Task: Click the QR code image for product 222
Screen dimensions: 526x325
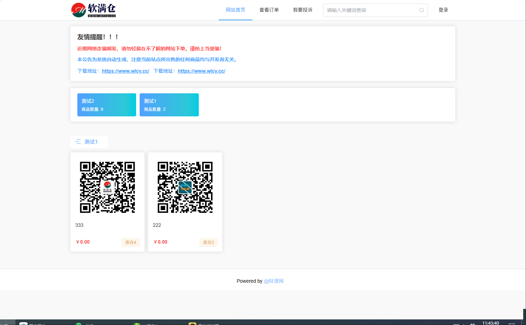Action: pos(185,187)
